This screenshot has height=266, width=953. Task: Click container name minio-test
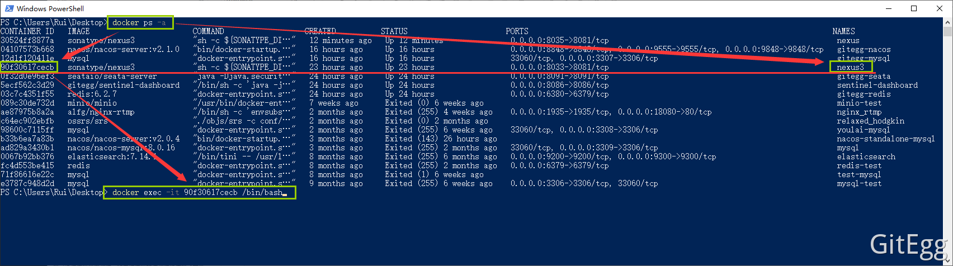[860, 103]
